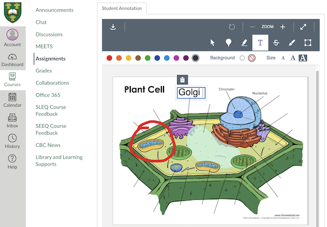This screenshot has width=327, height=227.
Task: Open Grades in the course menu
Action: [44, 71]
